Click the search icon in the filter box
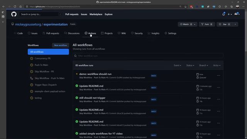The width and height of the screenshot is (247, 139). tap(75, 56)
